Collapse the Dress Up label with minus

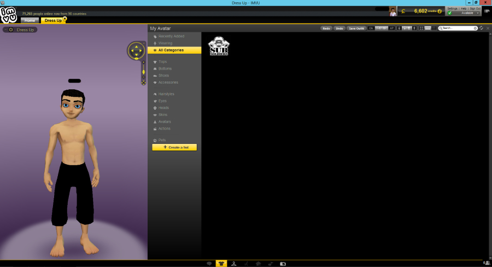[x=5, y=30]
